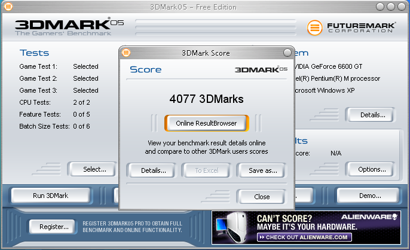Click the '4077 3DMarks' score text
Viewport: 410px width, 250px height.
click(x=206, y=99)
